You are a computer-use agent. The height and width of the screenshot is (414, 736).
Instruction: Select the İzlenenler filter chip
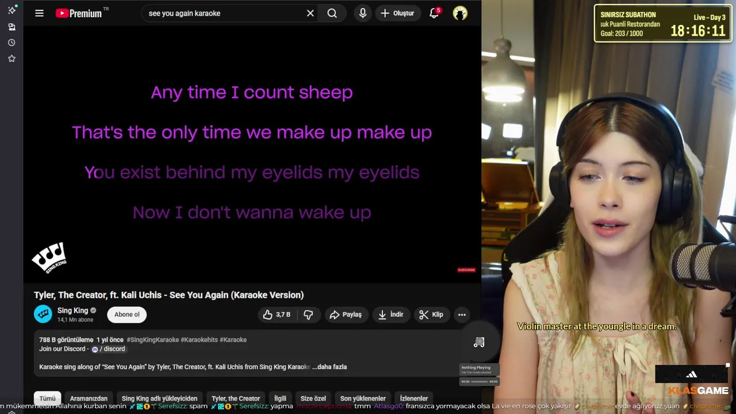414,398
